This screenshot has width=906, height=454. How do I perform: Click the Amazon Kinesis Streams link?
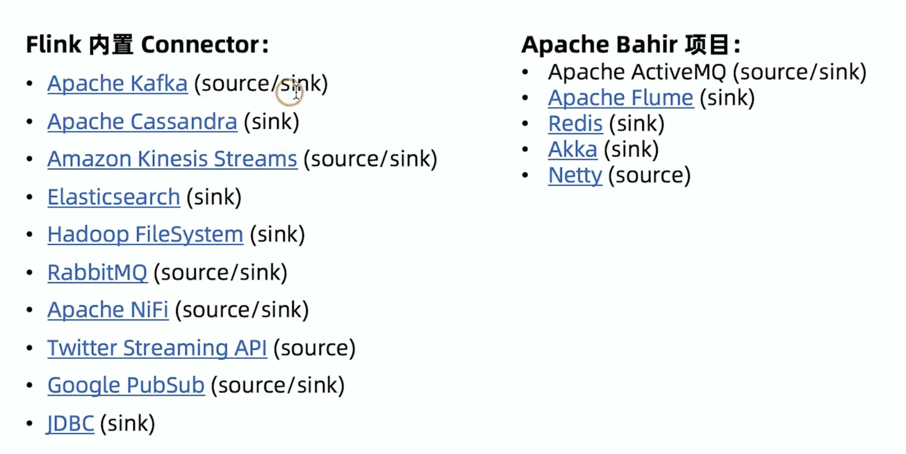(x=172, y=159)
